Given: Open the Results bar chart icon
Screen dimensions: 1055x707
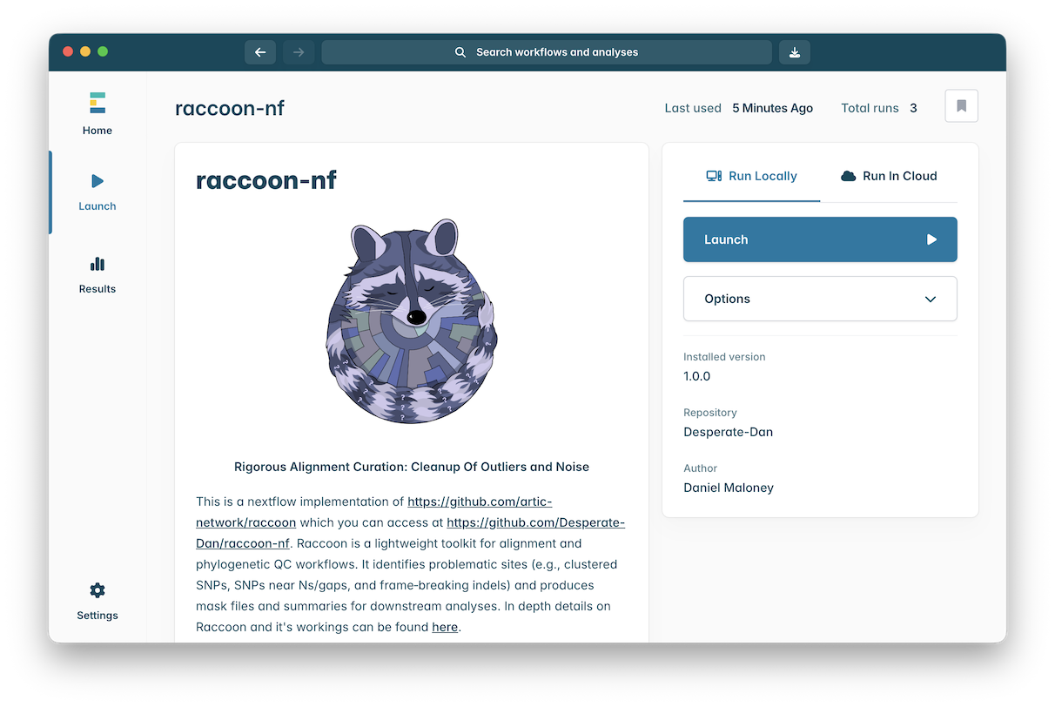Looking at the screenshot, I should 97,264.
